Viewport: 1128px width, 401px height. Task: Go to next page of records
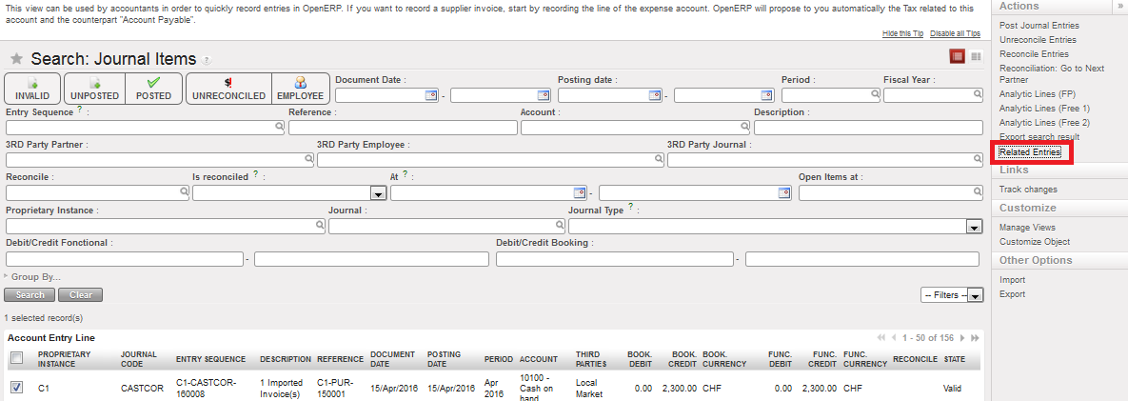(x=963, y=338)
